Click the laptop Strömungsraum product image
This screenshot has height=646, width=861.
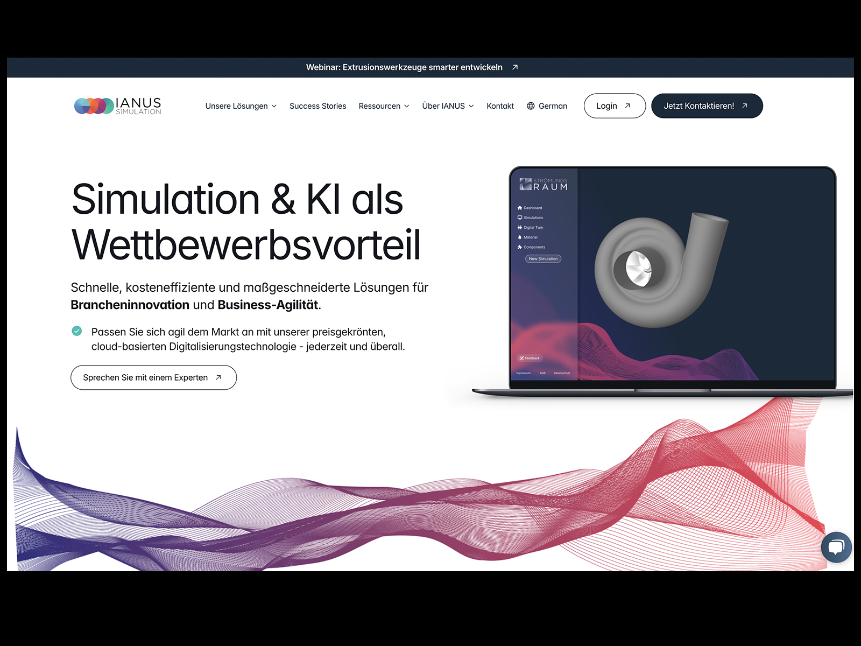click(662, 282)
